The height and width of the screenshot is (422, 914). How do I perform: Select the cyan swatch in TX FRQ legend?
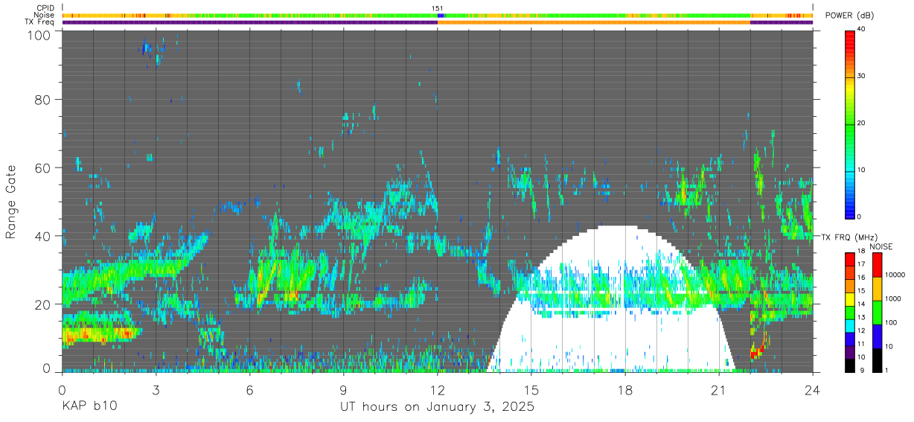pyautogui.click(x=850, y=325)
